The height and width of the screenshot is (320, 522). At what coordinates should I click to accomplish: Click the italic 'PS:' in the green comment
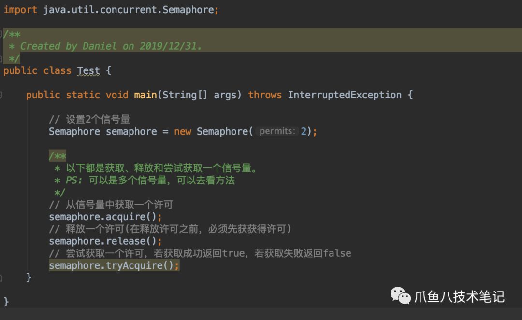click(x=74, y=181)
